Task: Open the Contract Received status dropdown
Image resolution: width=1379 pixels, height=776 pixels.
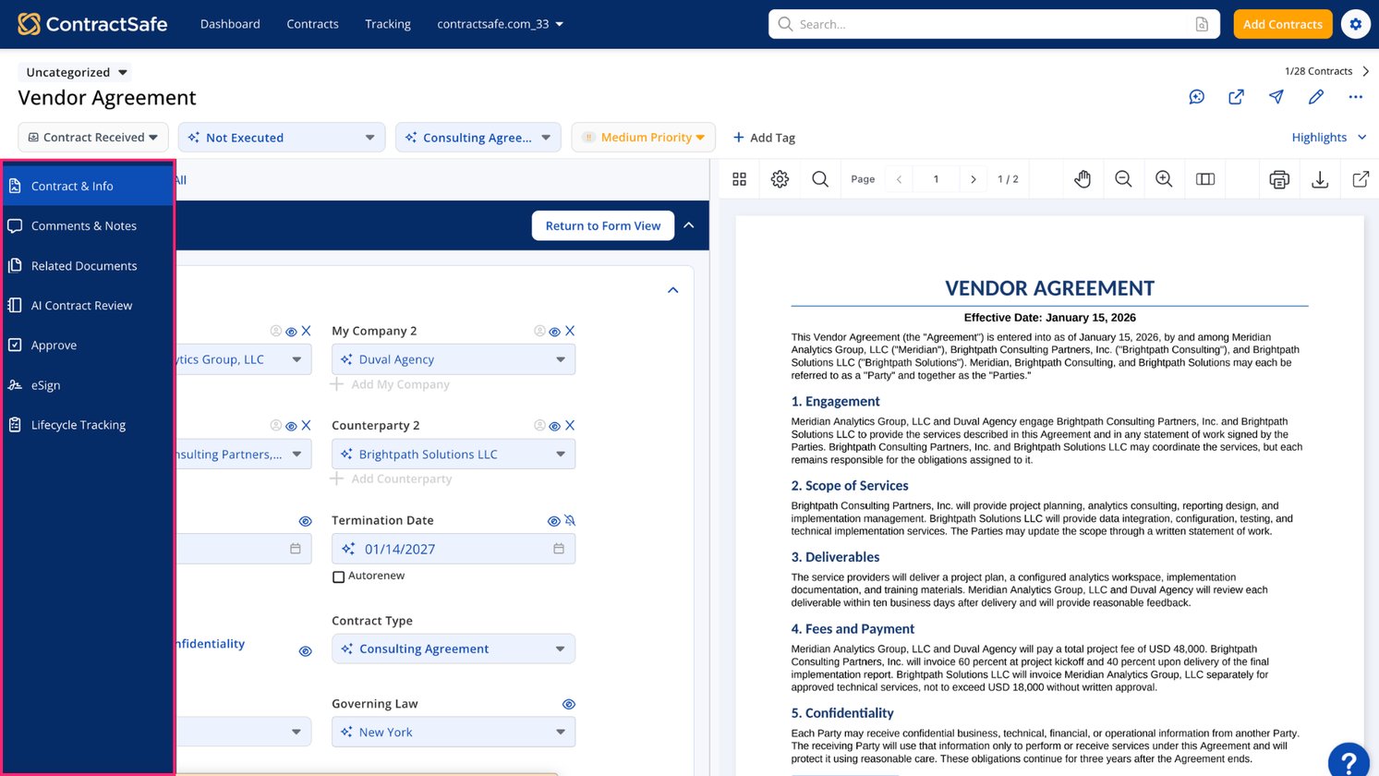Action: (x=93, y=138)
